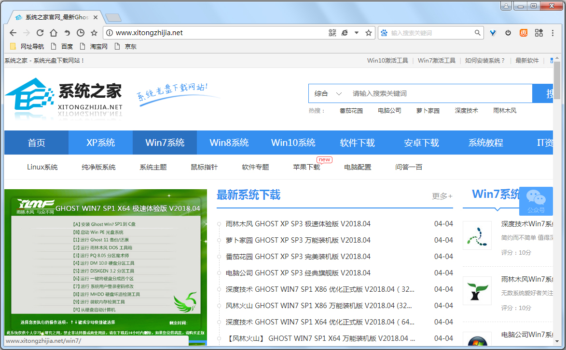
Task: Click the browser back arrow button
Action: [x=13, y=33]
